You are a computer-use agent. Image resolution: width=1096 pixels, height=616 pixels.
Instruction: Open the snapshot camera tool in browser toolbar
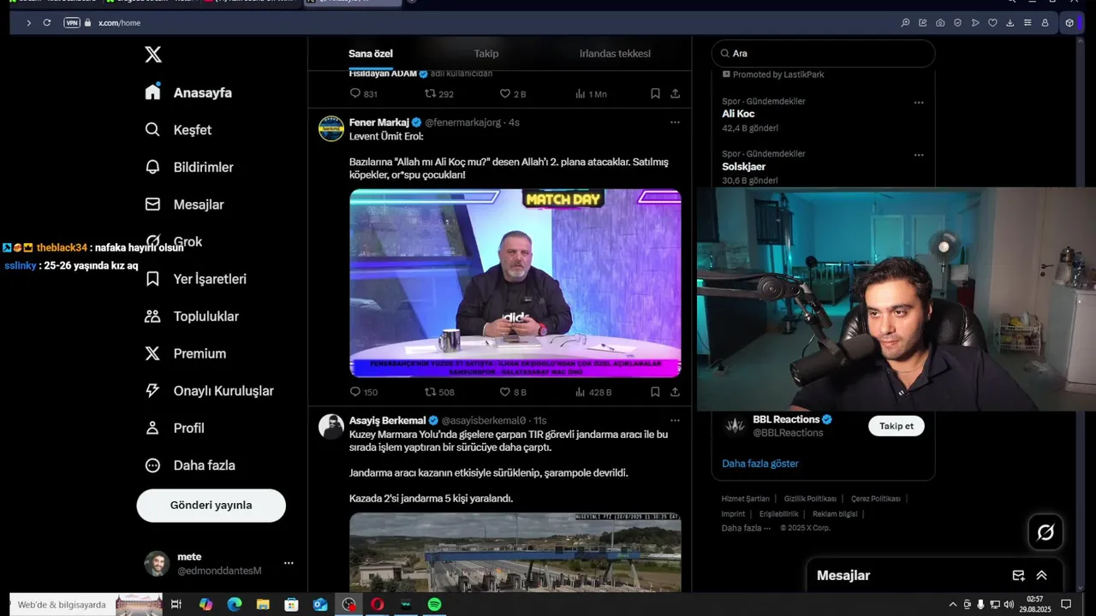[940, 22]
